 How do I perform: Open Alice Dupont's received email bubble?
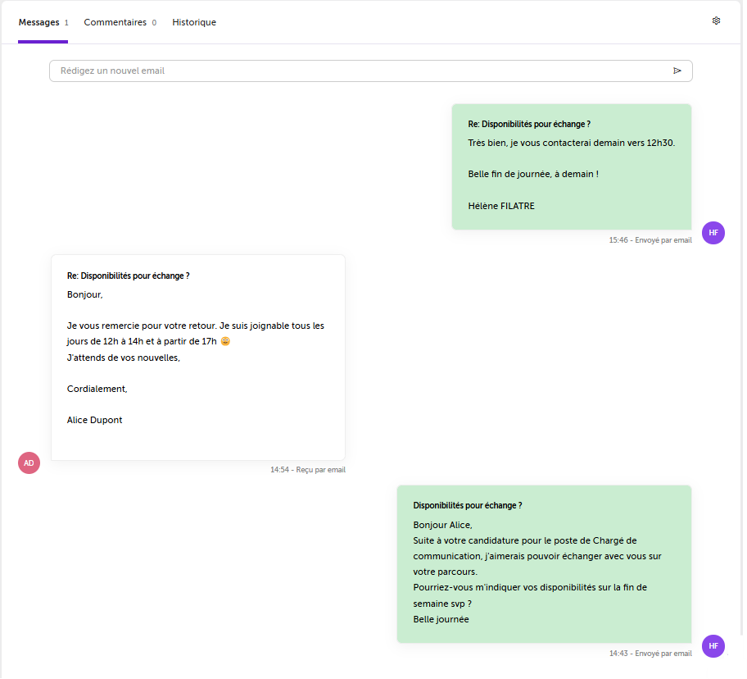pos(198,358)
